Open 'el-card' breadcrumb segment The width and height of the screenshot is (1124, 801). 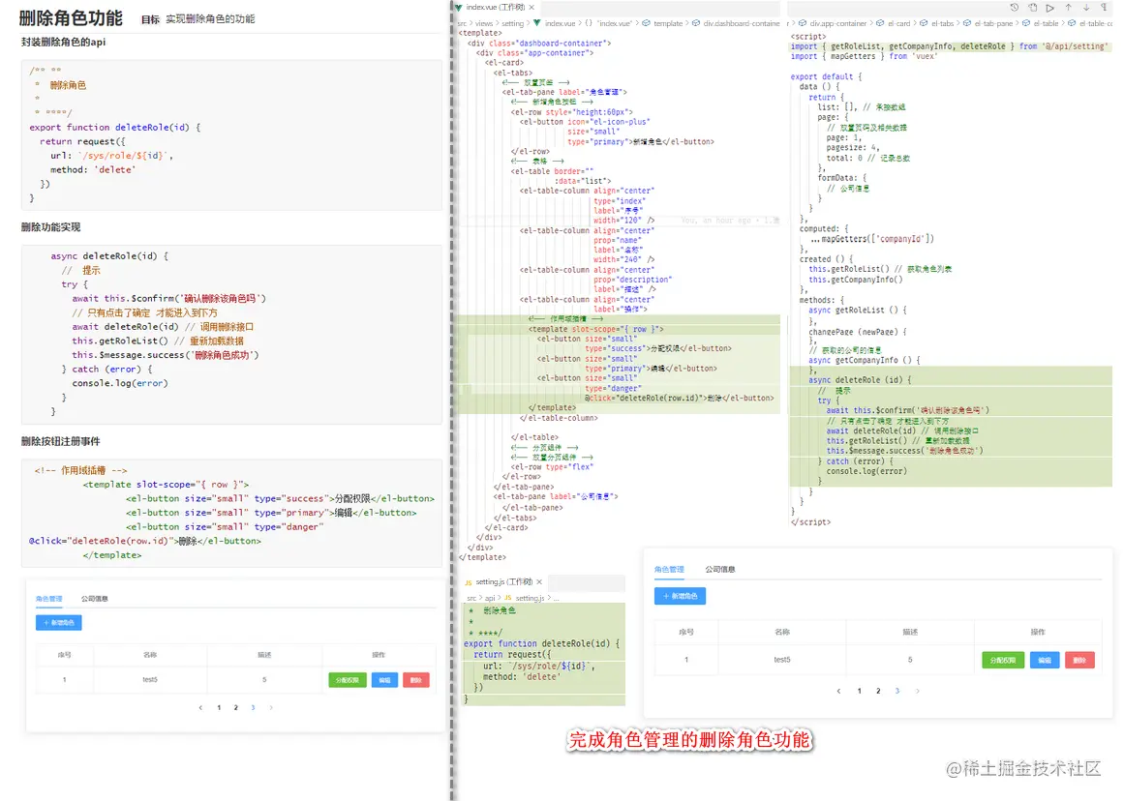[x=899, y=23]
